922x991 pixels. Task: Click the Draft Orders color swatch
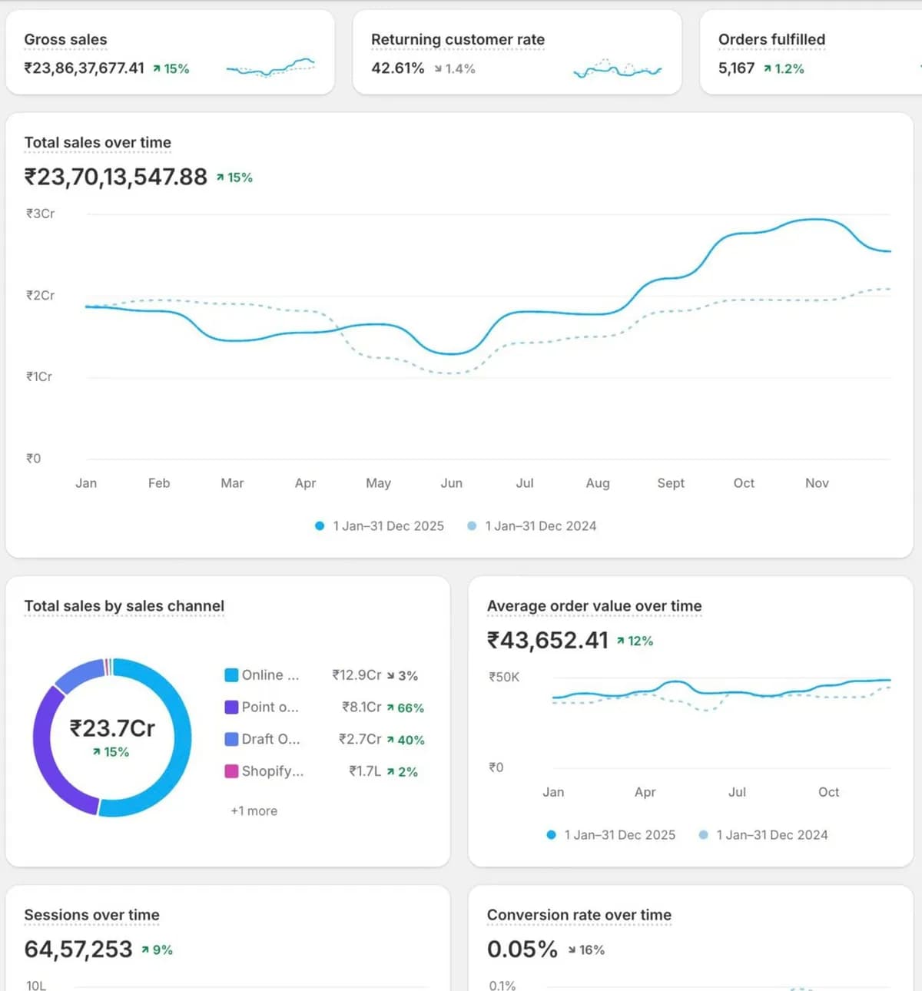231,739
